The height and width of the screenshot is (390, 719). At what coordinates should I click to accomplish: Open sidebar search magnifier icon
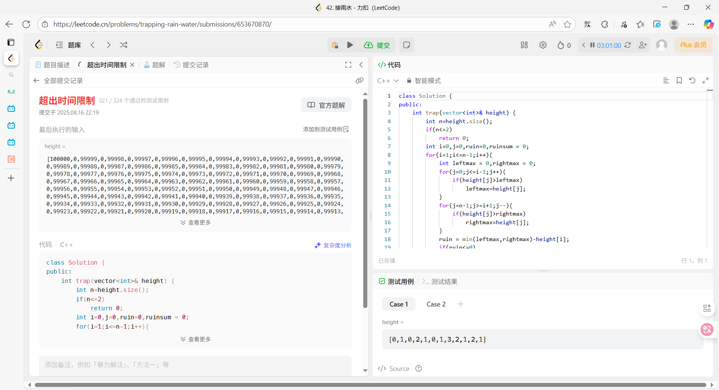(11, 75)
